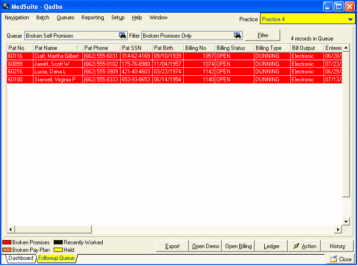Click SSN 653-93-8653 cell
This screenshot has height=266, width=358.
[x=136, y=80]
